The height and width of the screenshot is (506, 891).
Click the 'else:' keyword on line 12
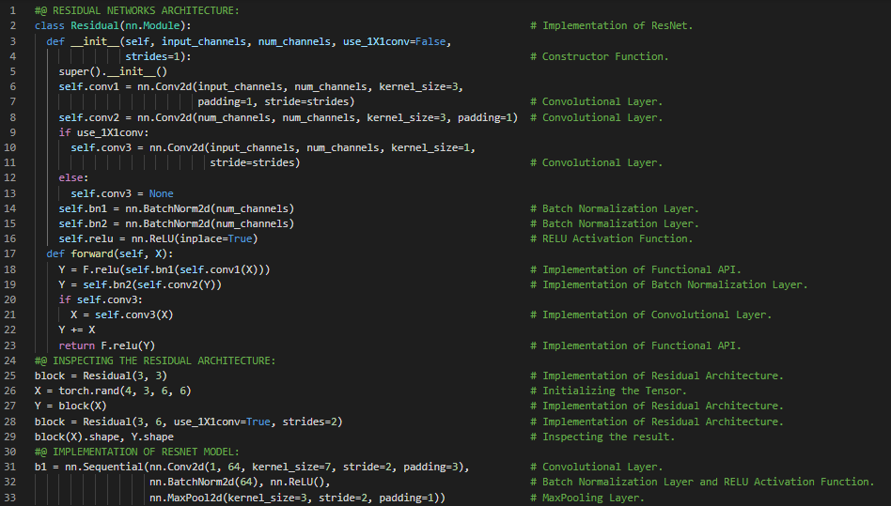(x=73, y=178)
